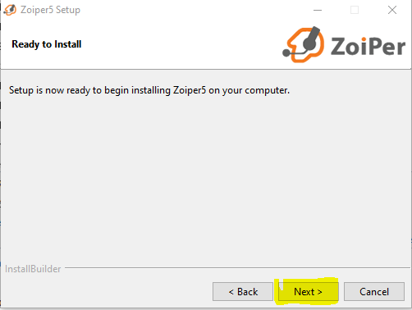Click the empty title bar space

pos(191,10)
